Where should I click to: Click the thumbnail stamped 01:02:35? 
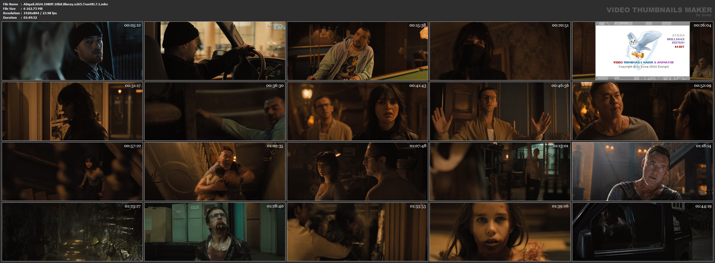coord(215,171)
